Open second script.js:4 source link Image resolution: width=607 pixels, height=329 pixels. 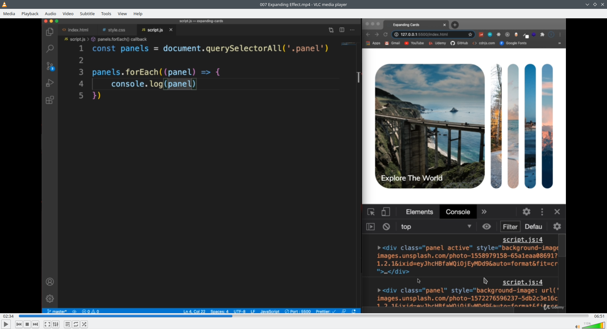tap(523, 282)
